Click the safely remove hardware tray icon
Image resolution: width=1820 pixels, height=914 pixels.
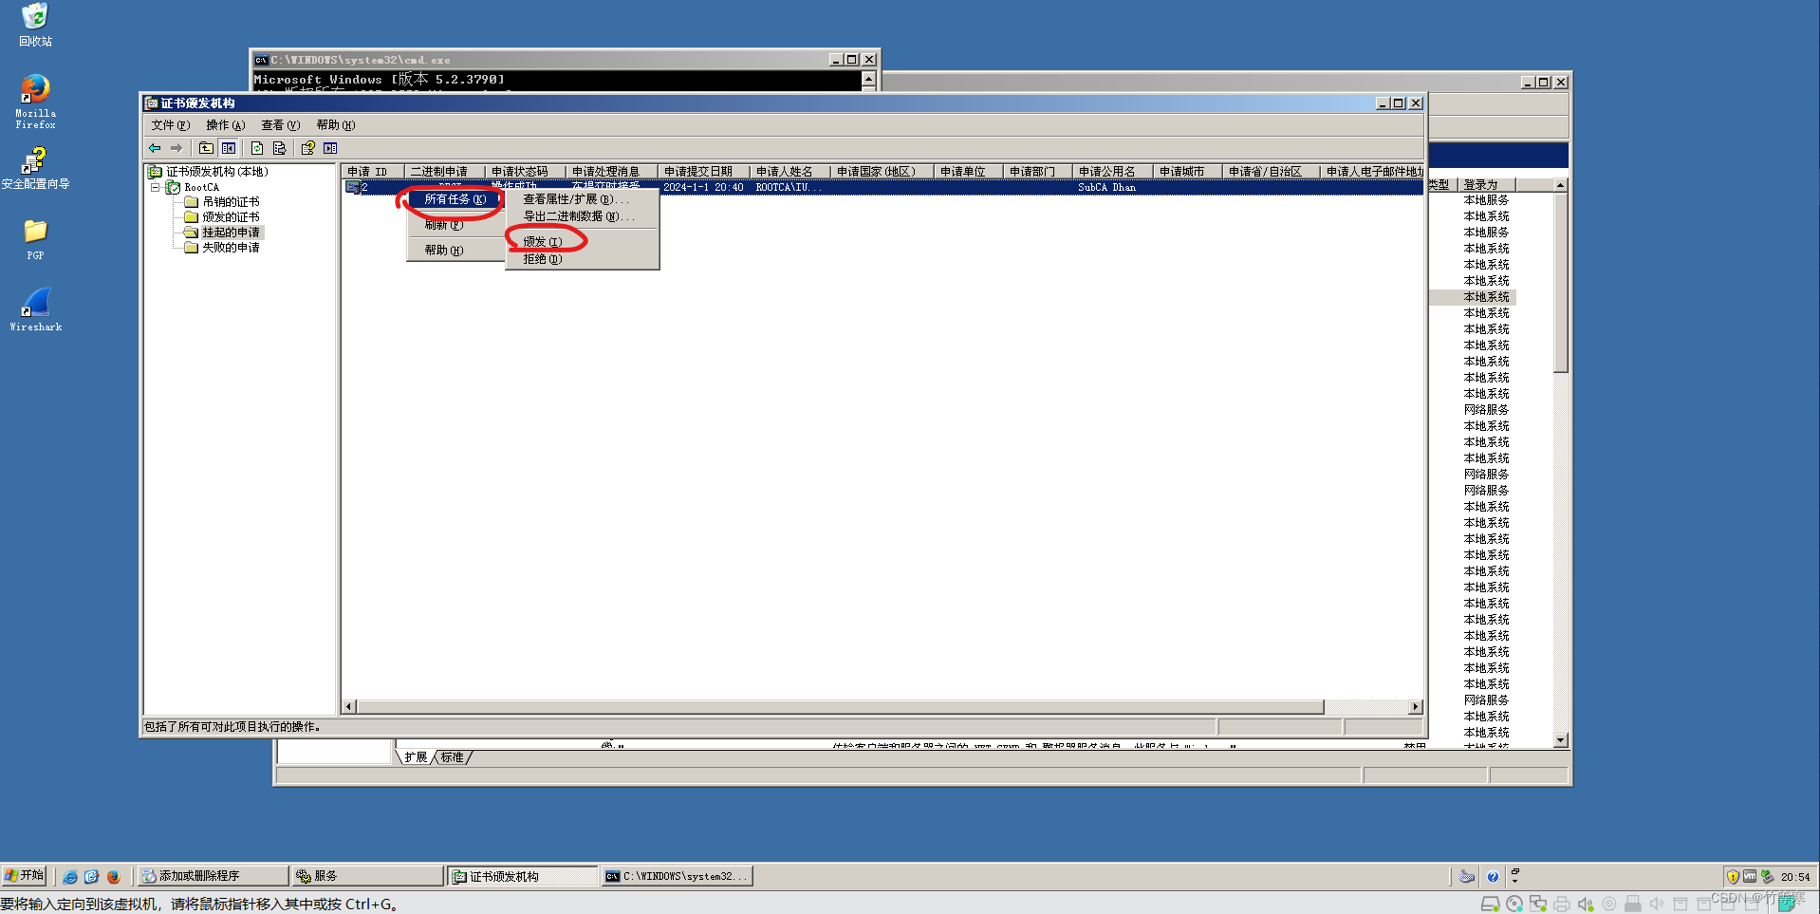click(1767, 877)
